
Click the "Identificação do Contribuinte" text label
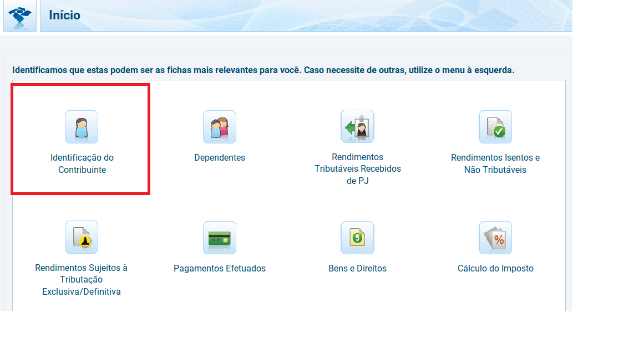(82, 164)
